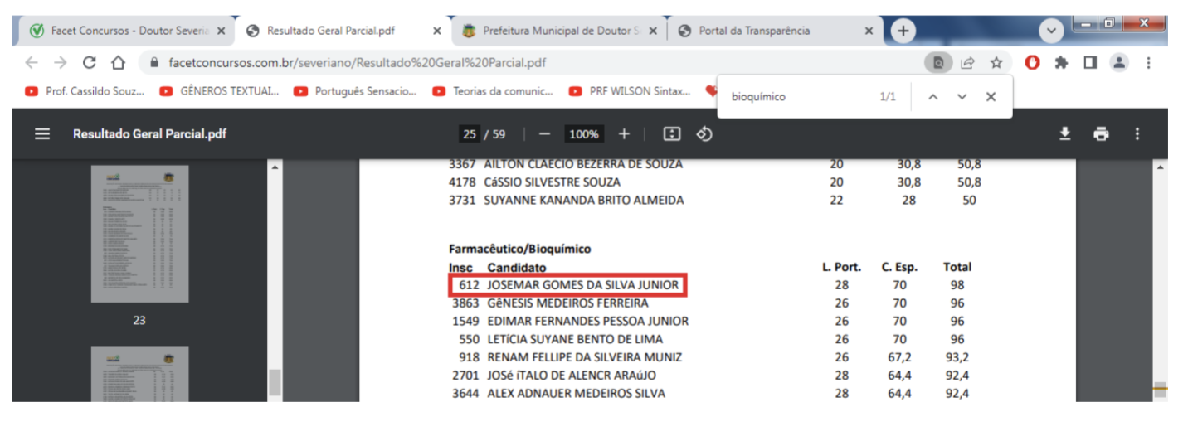Screen dimensions: 1188x441
Task: Close the find bar
Action: (991, 97)
